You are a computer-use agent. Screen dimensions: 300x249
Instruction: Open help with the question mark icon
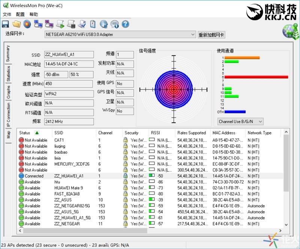pyautogui.click(x=126, y=24)
